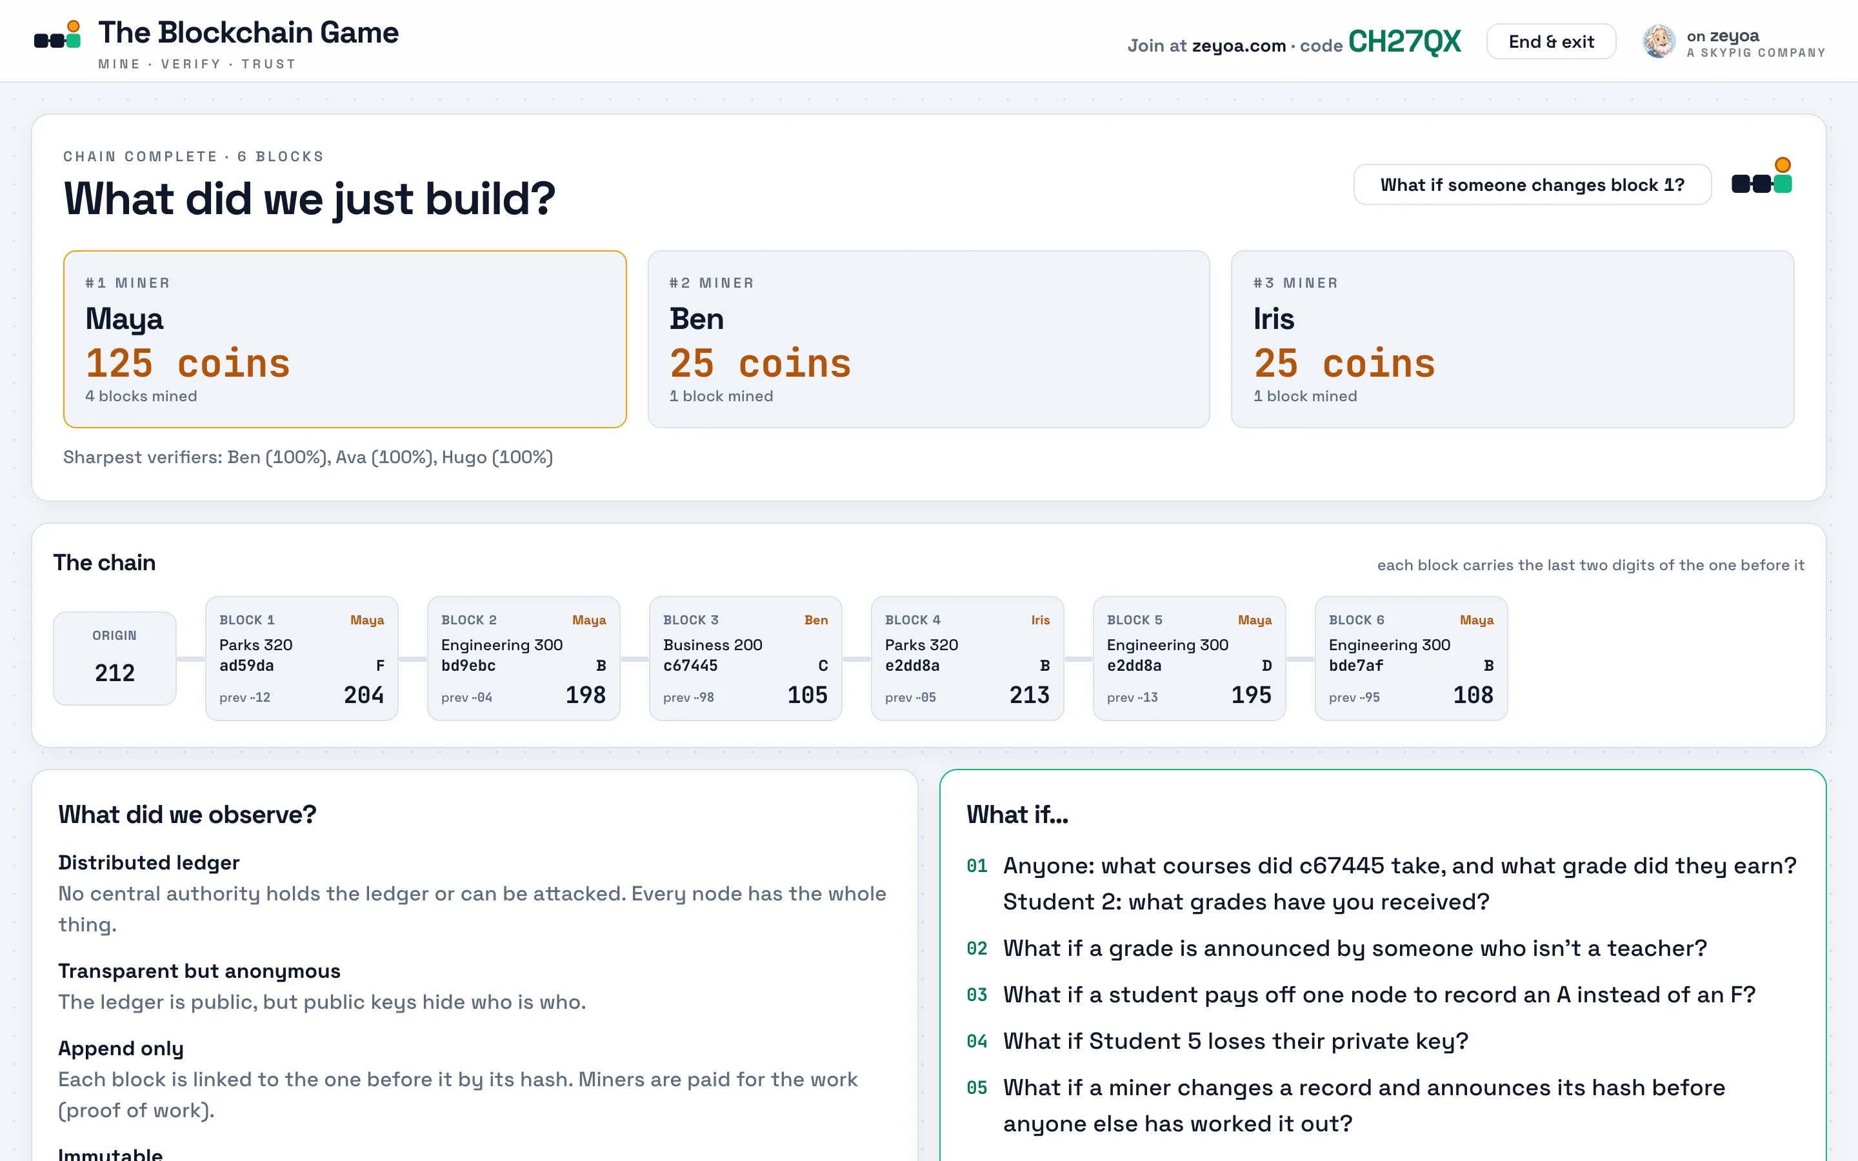This screenshot has width=1858, height=1161.
Task: Click the ORIGIN 212 block
Action: click(x=114, y=658)
